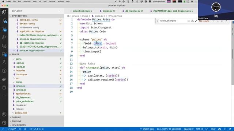Close the find widget
234x131 pixels.
[x=226, y=21]
